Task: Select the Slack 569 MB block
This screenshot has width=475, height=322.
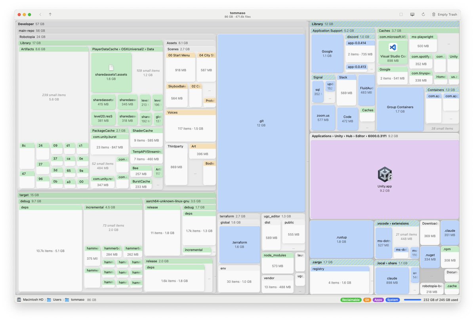Action: point(346,90)
